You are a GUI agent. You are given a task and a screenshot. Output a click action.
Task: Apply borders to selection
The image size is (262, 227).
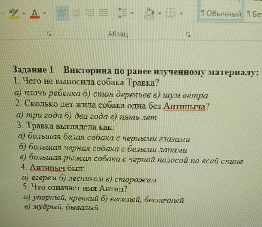pos(171,13)
